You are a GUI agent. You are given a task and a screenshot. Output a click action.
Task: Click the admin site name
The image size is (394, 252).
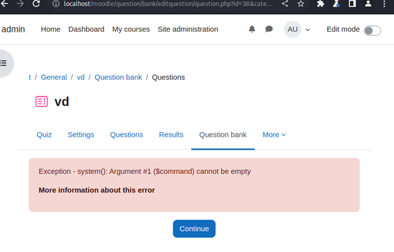13,29
